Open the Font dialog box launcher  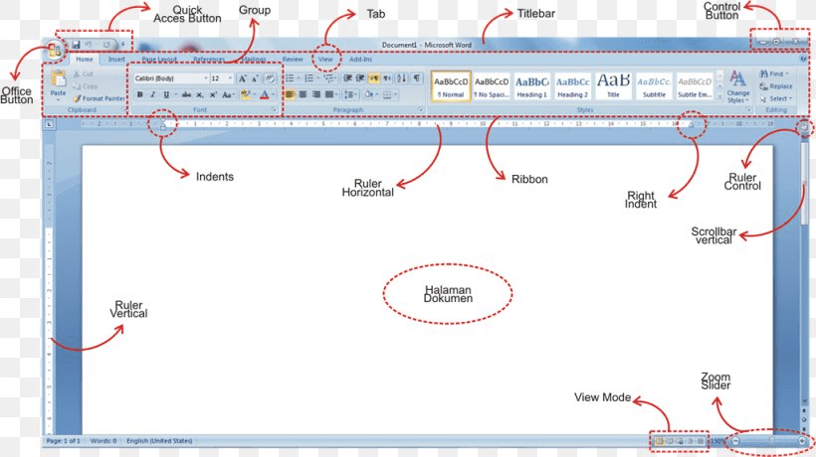pyautogui.click(x=274, y=110)
